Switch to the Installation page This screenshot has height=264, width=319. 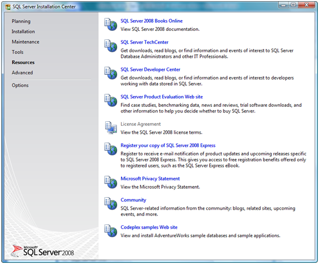click(x=23, y=31)
